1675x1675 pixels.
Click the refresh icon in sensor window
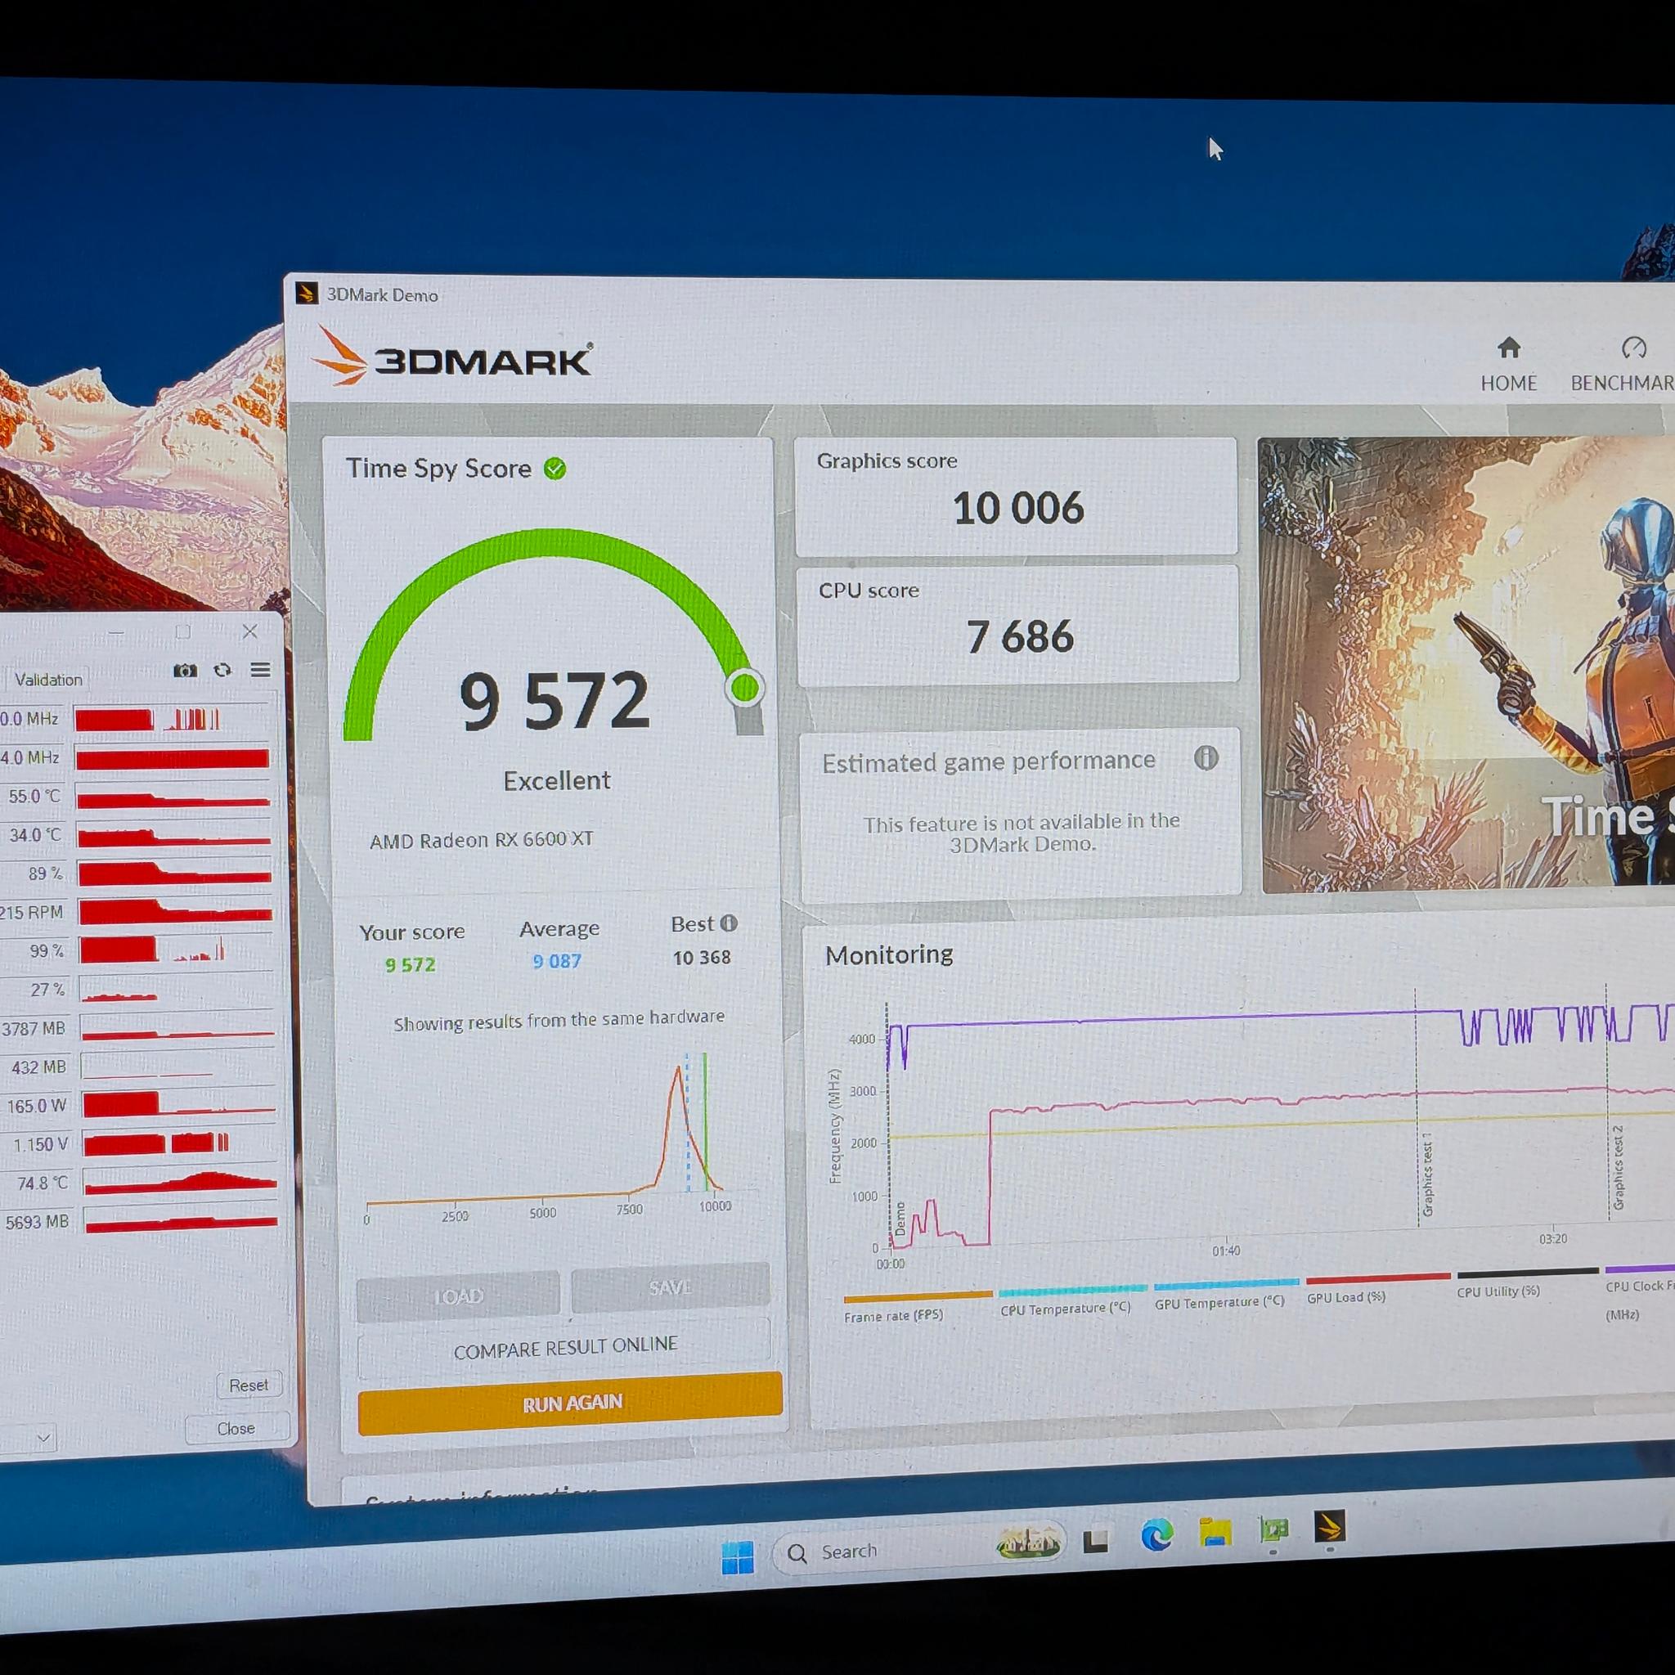point(222,669)
